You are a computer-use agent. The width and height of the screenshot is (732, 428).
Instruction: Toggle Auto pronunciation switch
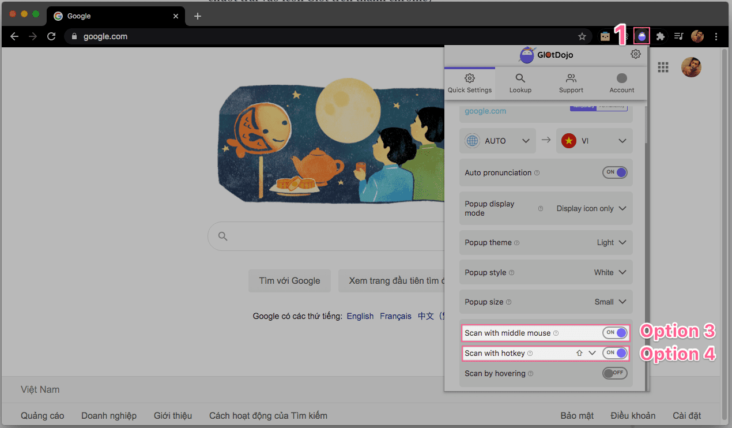tap(614, 172)
